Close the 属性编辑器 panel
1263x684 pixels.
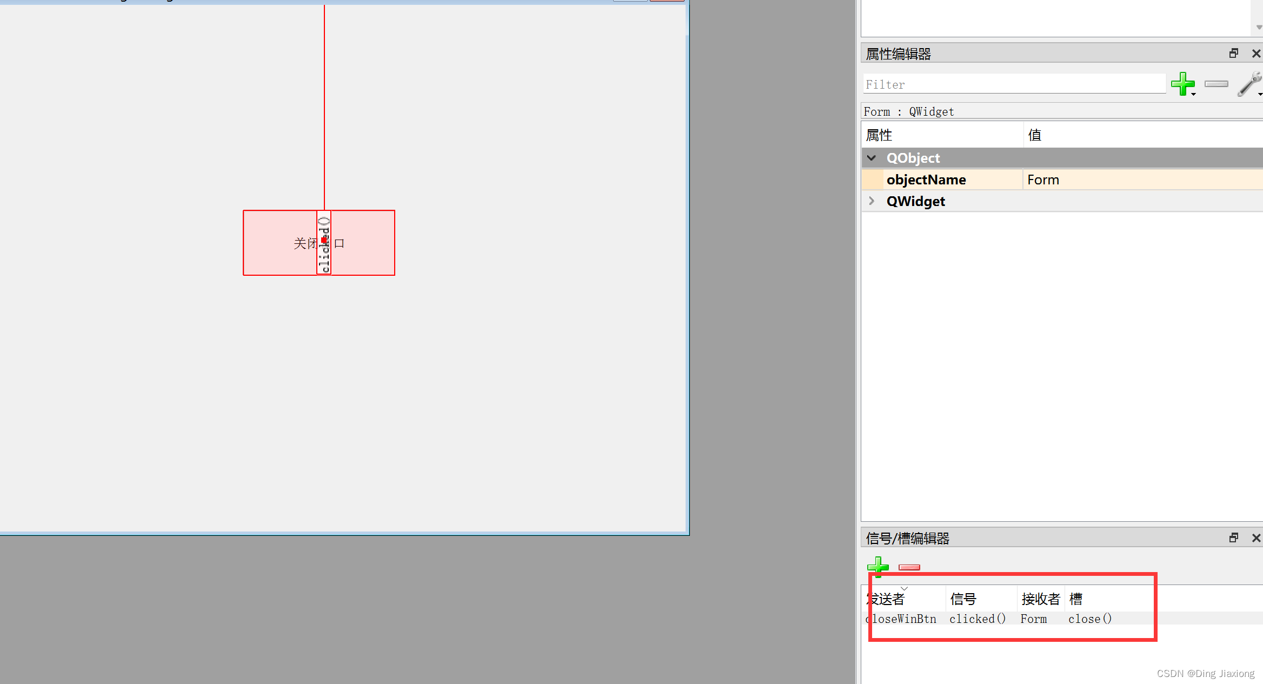[1256, 54]
